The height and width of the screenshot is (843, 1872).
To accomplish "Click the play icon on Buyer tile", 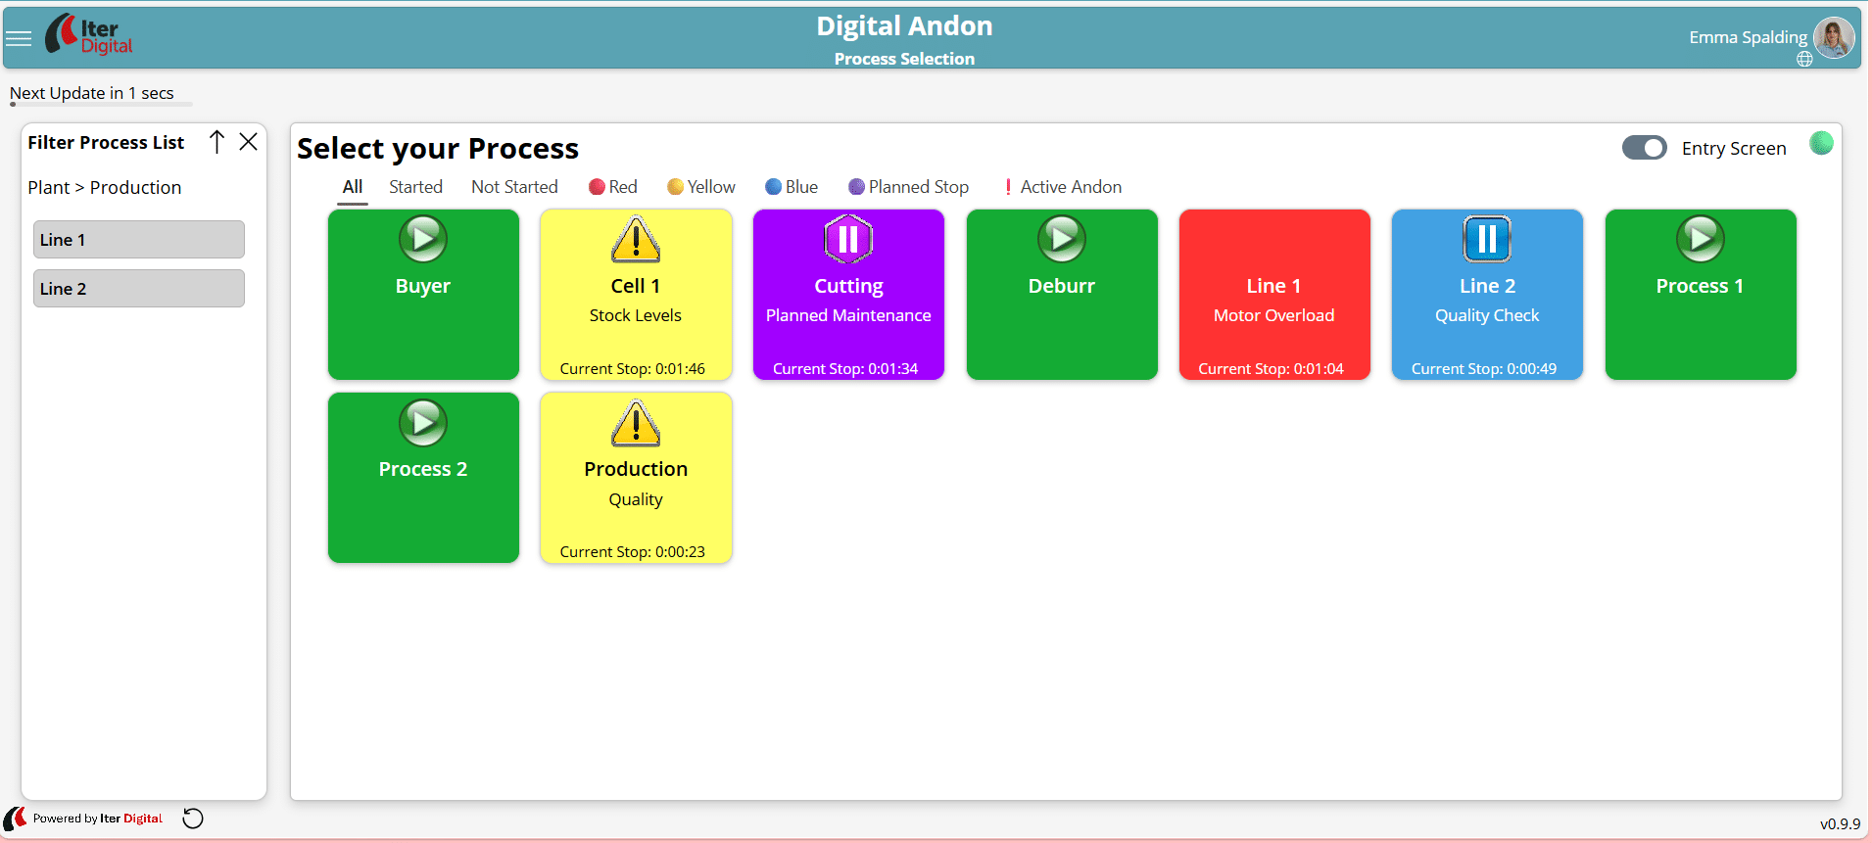I will (423, 239).
